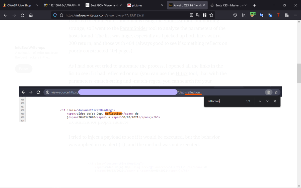The height and width of the screenshot is (188, 301).
Task: Close the pictures tab
Action: [162, 5]
